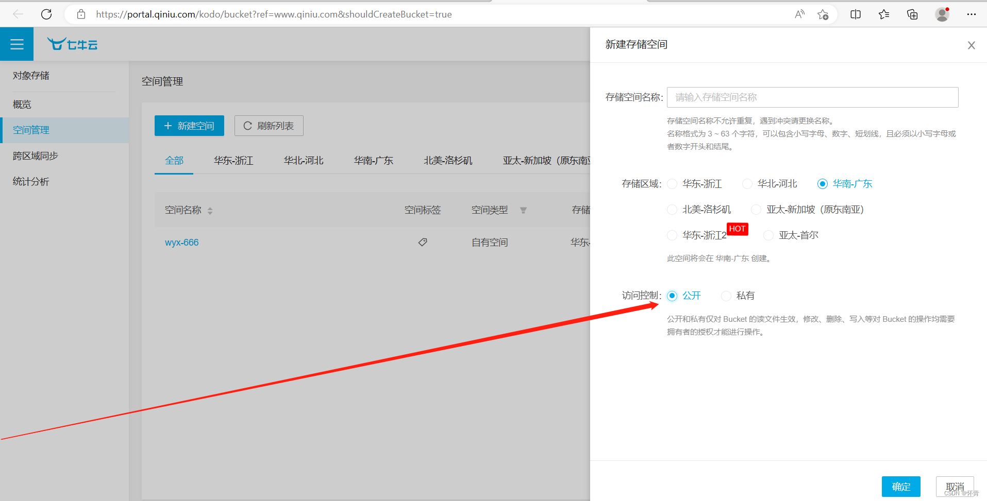This screenshot has height=501, width=987.
Task: Click the refresh icon in 刷新列表
Action: pos(248,125)
